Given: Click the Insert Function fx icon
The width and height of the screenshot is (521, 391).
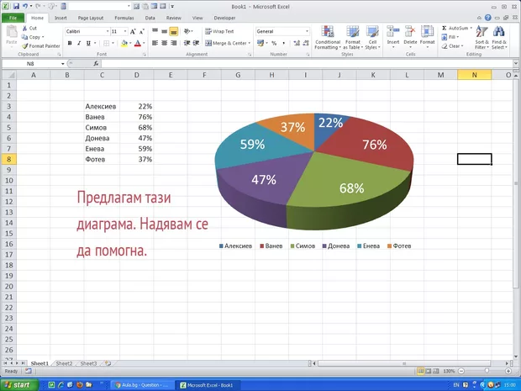Looking at the screenshot, I should click(96, 64).
